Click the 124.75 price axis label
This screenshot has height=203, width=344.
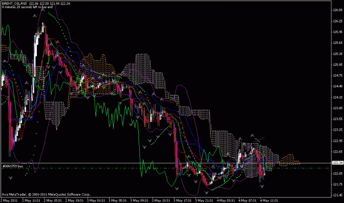tap(338, 76)
